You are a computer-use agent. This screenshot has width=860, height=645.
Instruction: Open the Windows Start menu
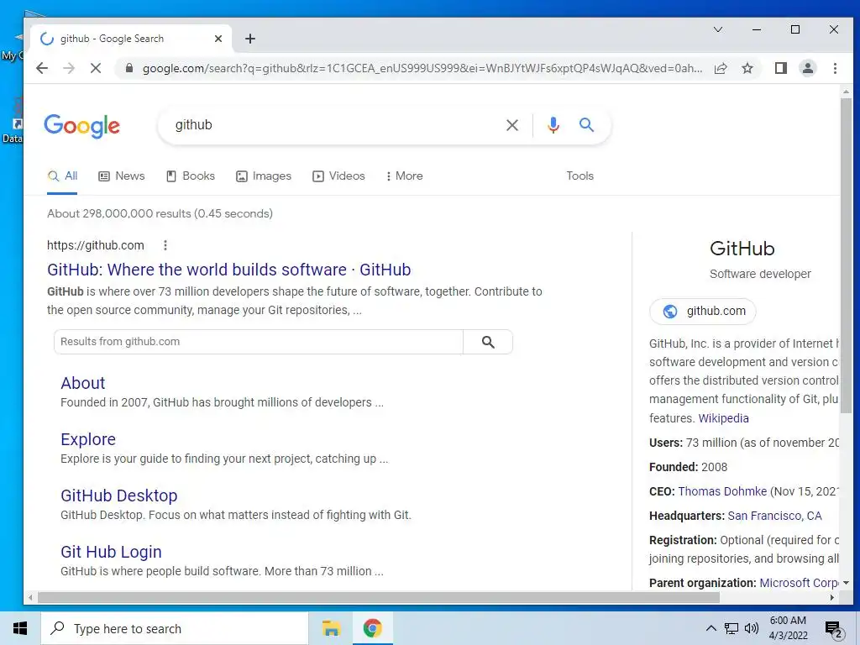point(20,628)
